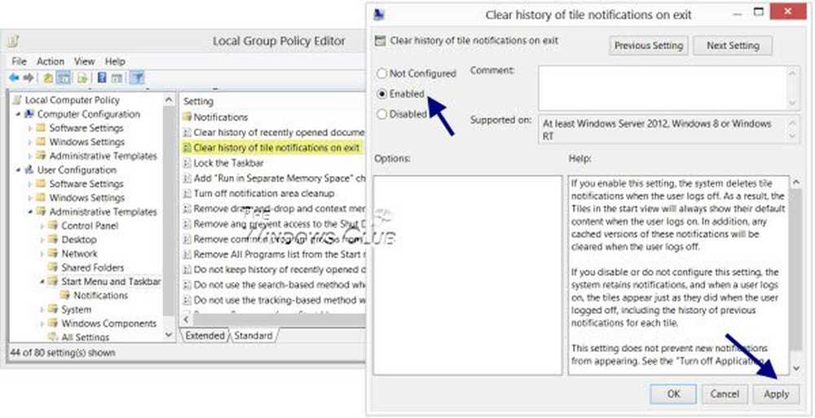Expand Administrative Templates under Computer Configuration
The image size is (815, 418).
point(30,156)
